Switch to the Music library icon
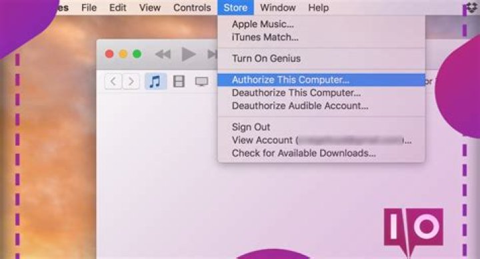Image resolution: width=480 pixels, height=259 pixels. pyautogui.click(x=155, y=81)
